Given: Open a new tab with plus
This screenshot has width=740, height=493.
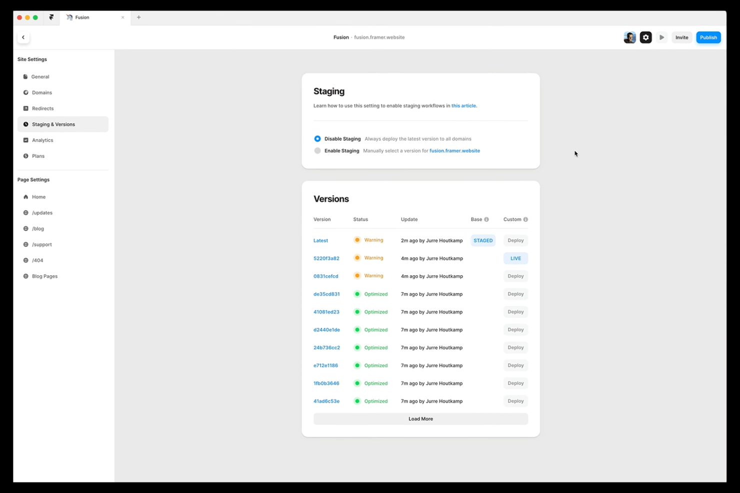Looking at the screenshot, I should point(138,17).
